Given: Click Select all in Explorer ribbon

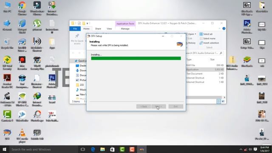Looking at the screenshot, I should coord(206,34).
